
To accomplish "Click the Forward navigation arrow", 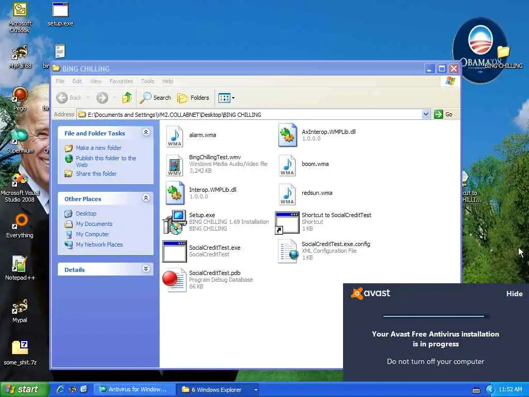I will (102, 98).
